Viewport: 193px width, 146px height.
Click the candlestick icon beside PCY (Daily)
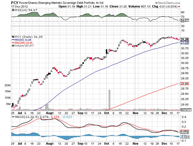(13, 37)
